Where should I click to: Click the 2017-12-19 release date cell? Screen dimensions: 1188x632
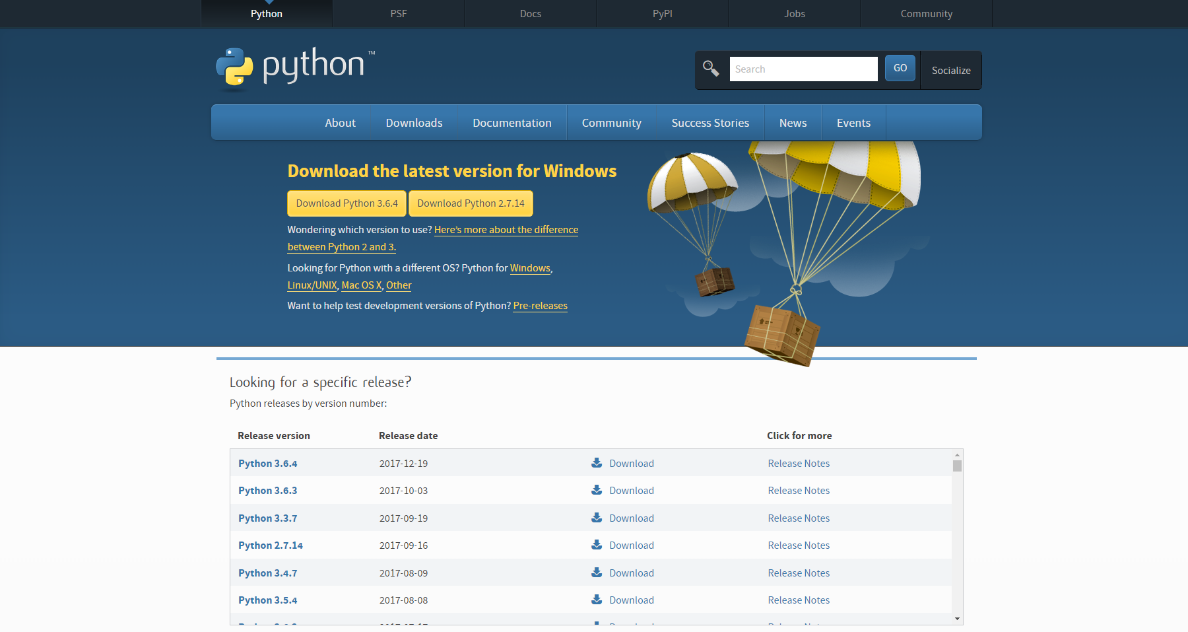point(403,464)
